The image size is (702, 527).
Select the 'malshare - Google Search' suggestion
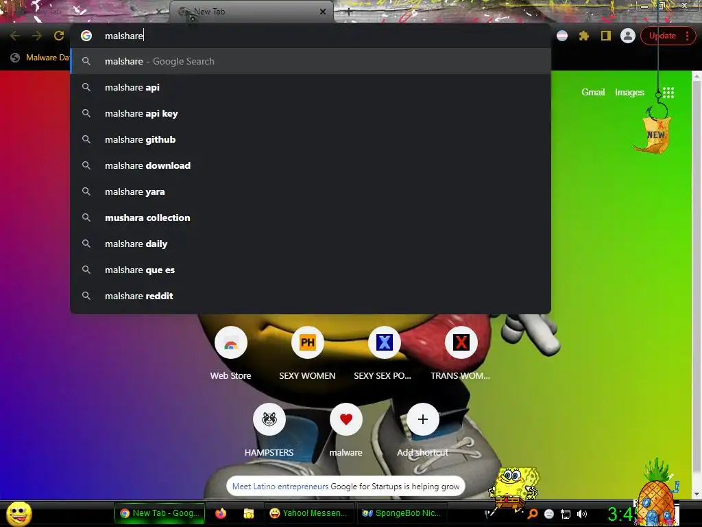point(311,61)
